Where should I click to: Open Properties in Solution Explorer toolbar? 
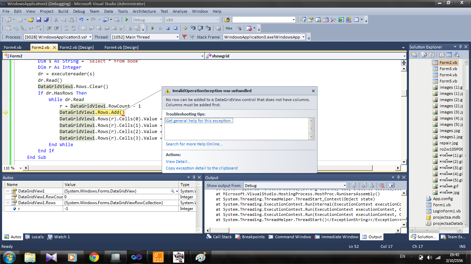[x=414, y=55]
